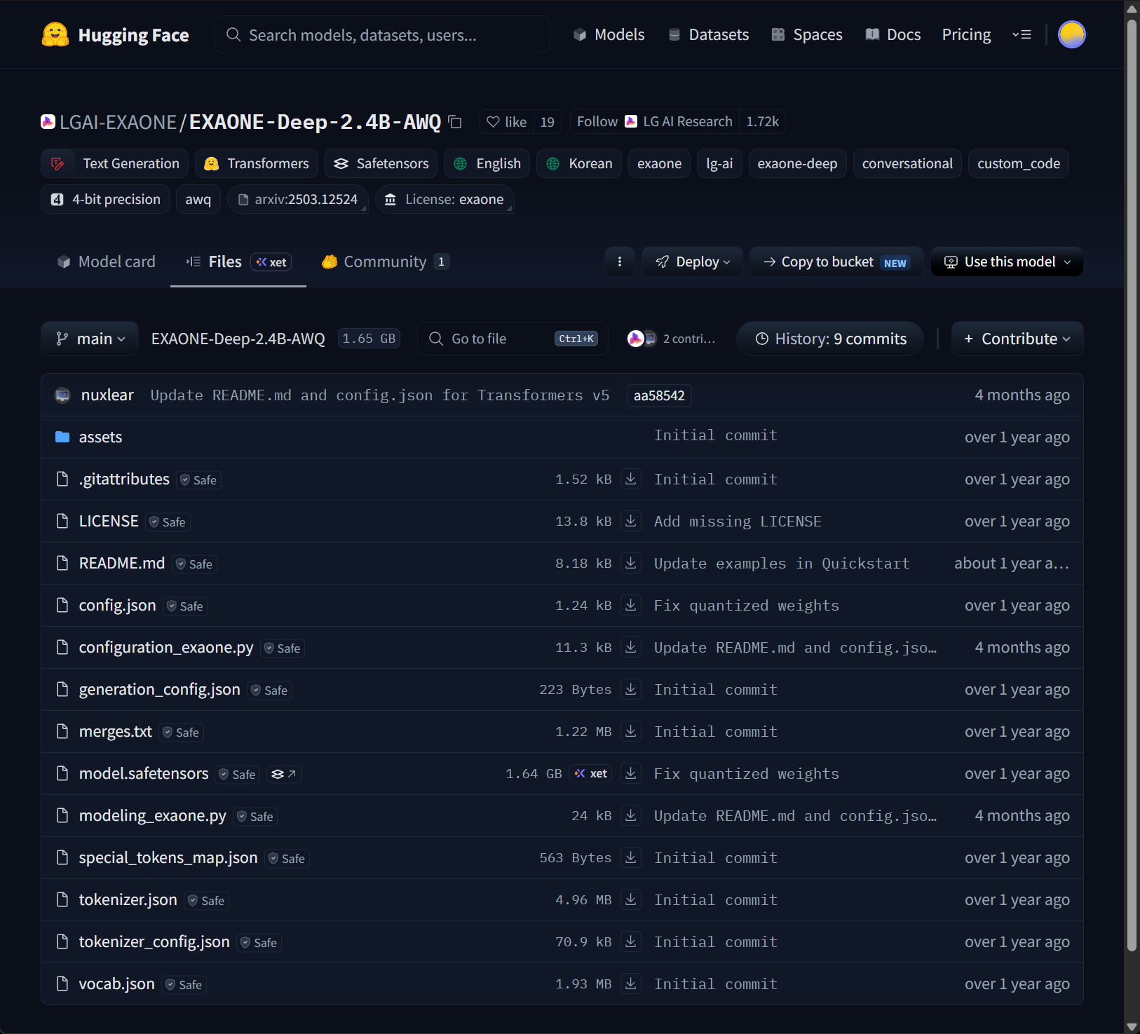
Task: Open commit aa58542
Action: [659, 395]
